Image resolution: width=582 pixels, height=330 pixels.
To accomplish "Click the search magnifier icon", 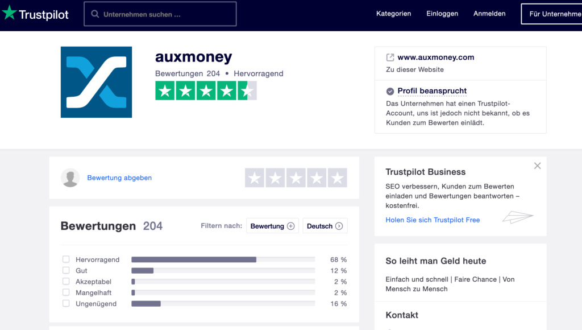I will pyautogui.click(x=95, y=14).
